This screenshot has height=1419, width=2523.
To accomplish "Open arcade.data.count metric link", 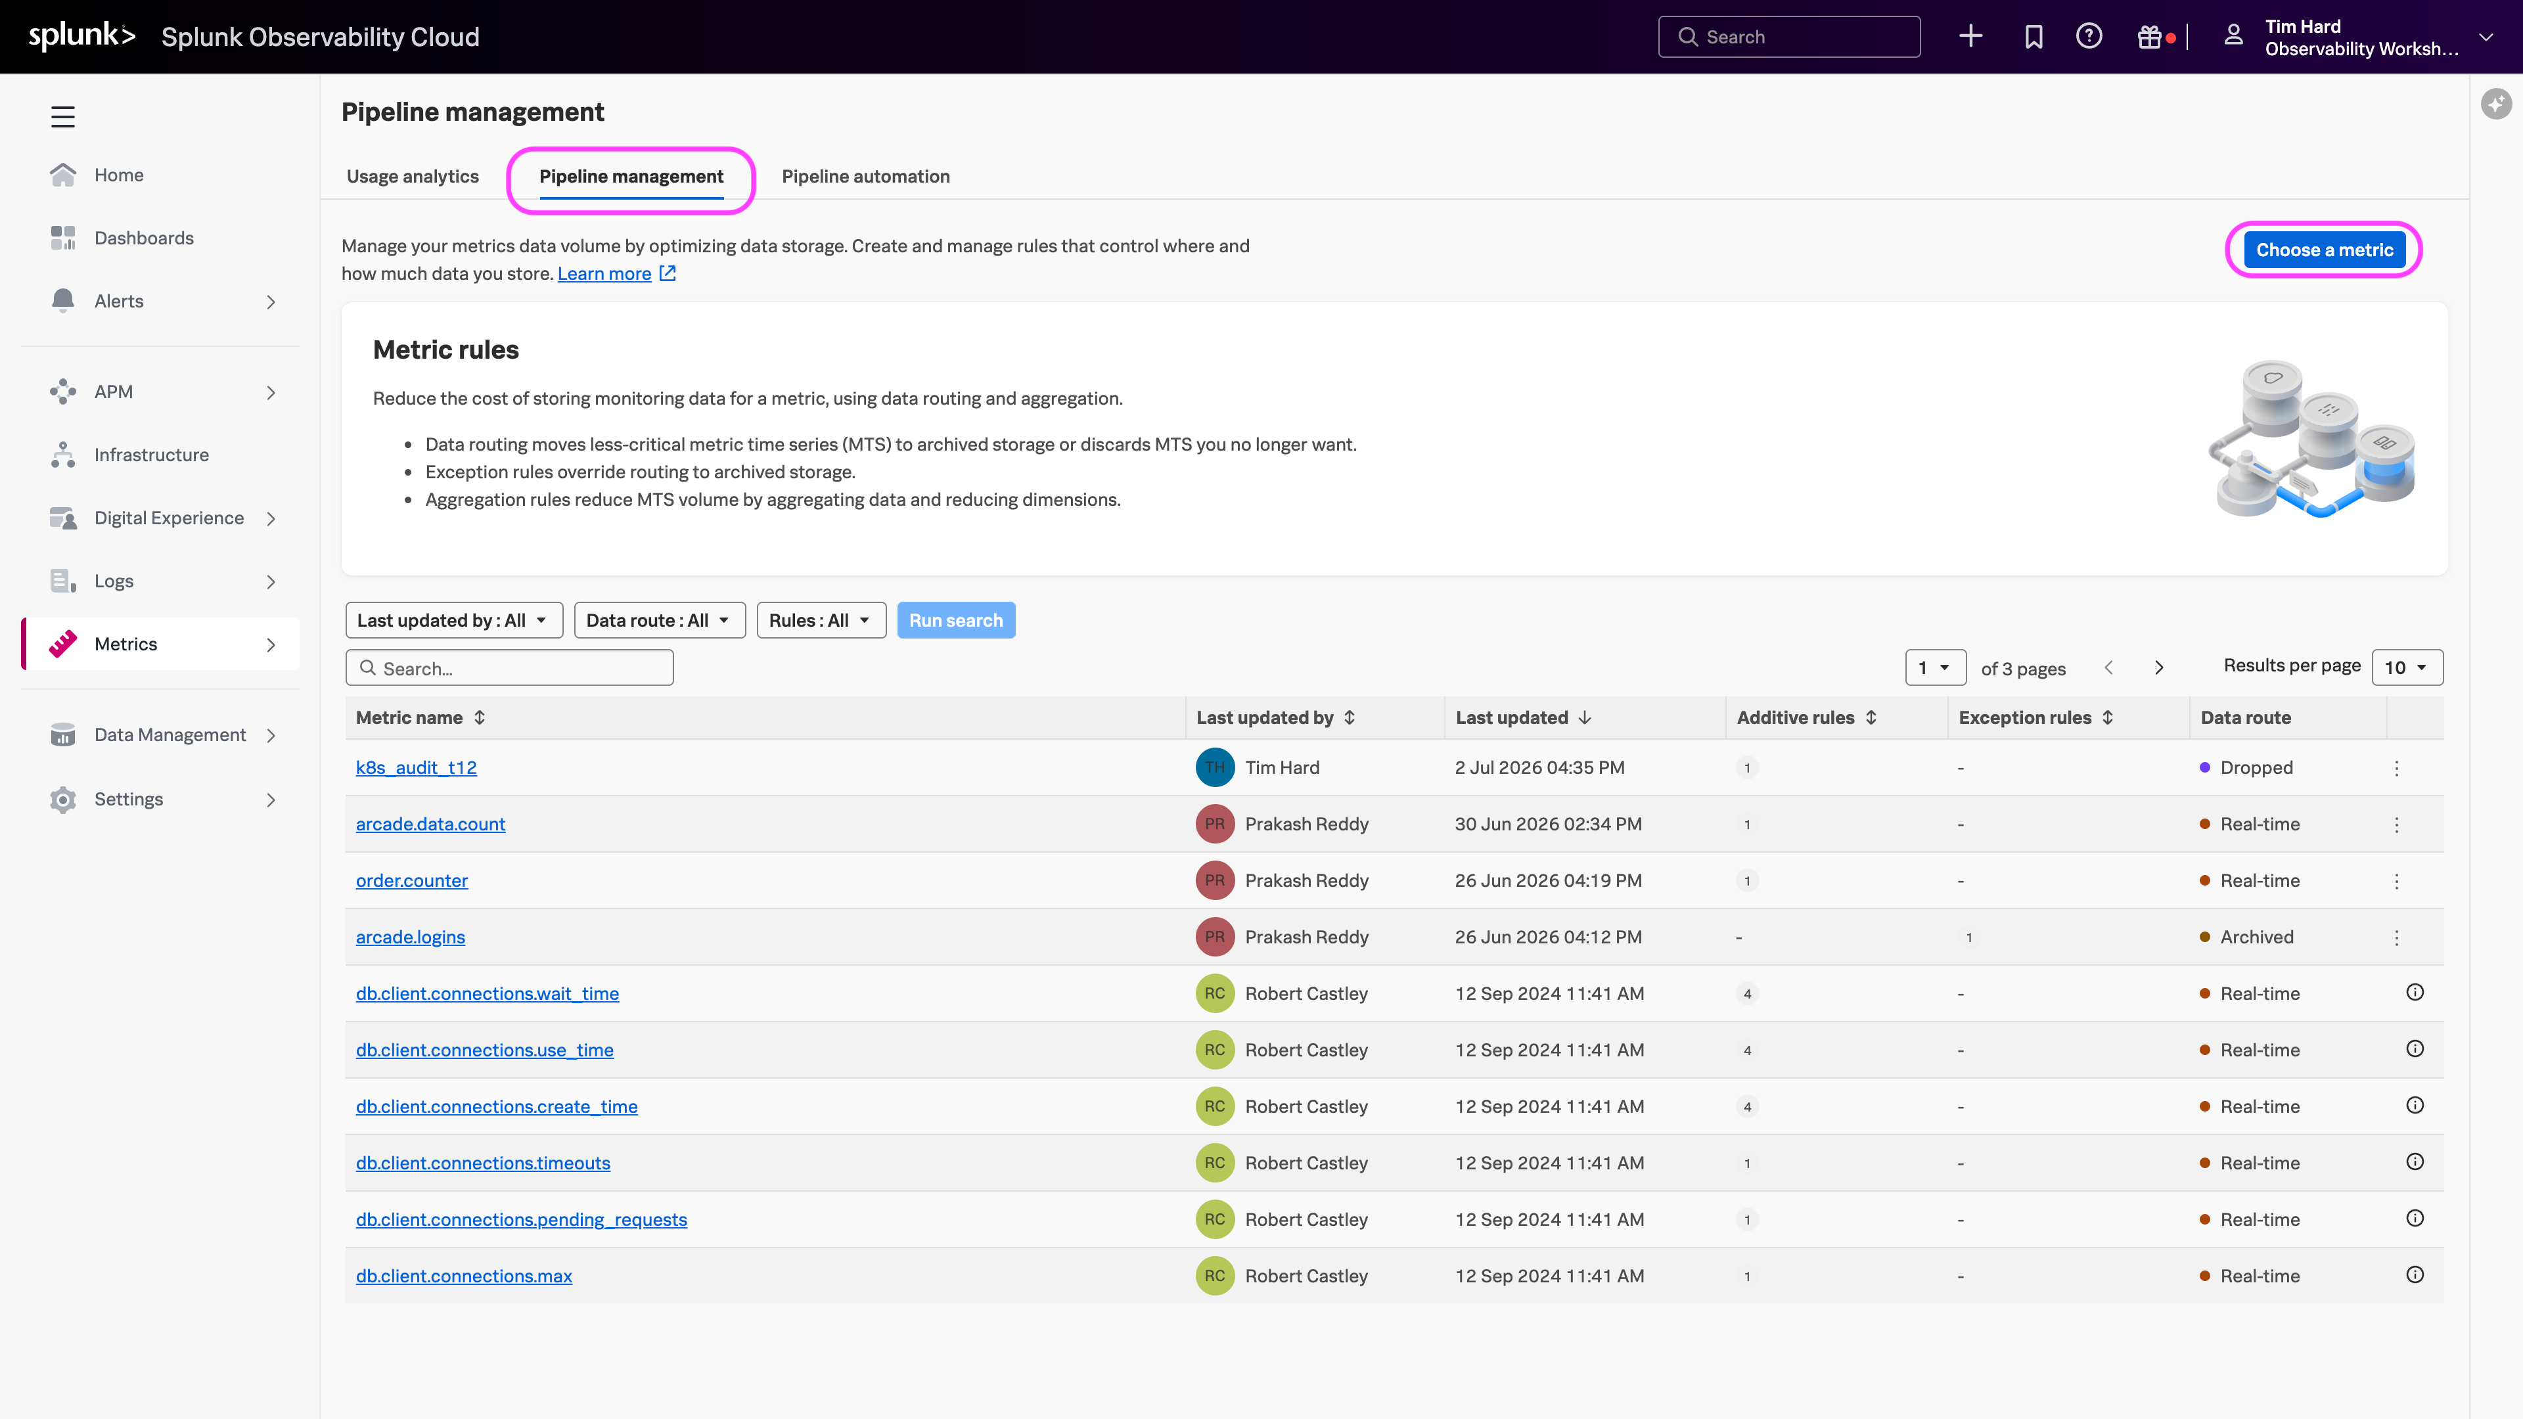I will click(431, 824).
